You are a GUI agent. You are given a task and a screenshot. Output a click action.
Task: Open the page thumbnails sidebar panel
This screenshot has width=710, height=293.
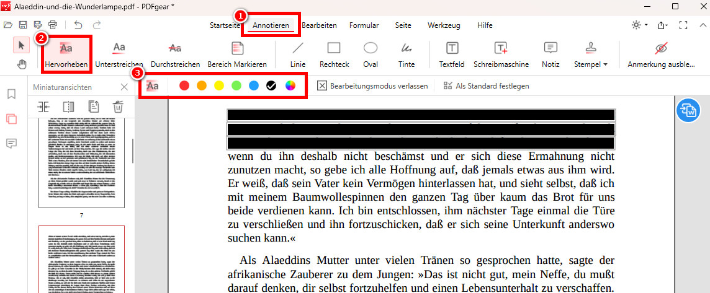[12, 120]
